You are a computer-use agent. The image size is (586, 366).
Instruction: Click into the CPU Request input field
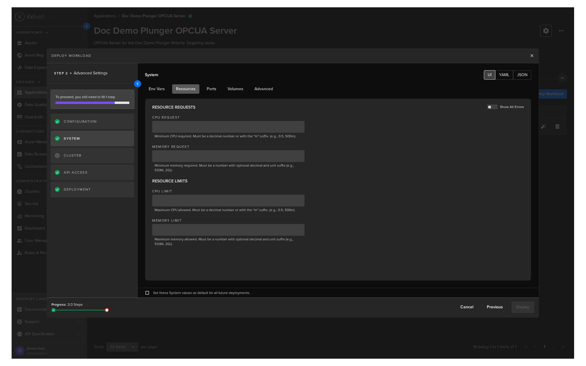coord(228,127)
